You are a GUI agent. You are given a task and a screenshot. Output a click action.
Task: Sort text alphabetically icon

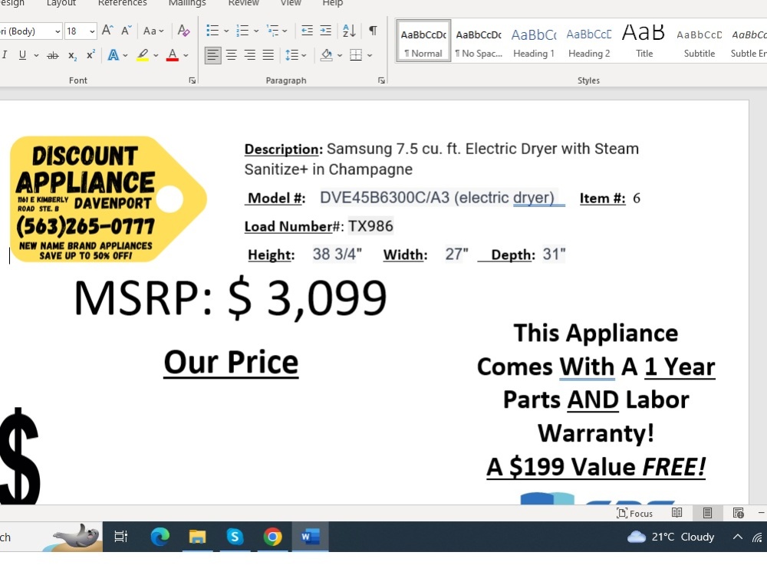click(349, 31)
